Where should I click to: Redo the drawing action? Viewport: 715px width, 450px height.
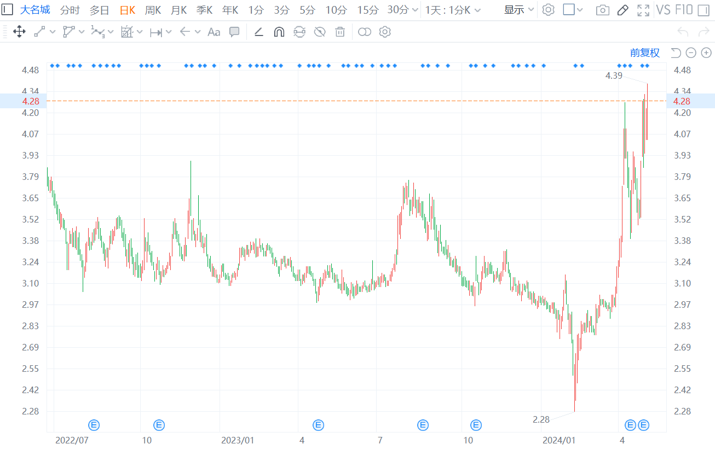click(x=703, y=32)
